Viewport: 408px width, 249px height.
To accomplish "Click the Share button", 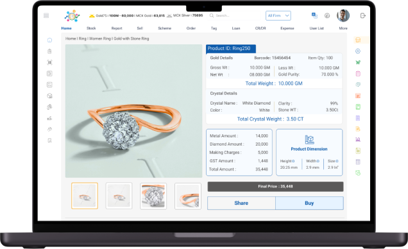I will (x=241, y=203).
